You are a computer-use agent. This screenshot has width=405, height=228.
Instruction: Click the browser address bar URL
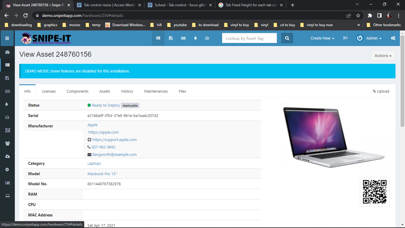pos(82,15)
